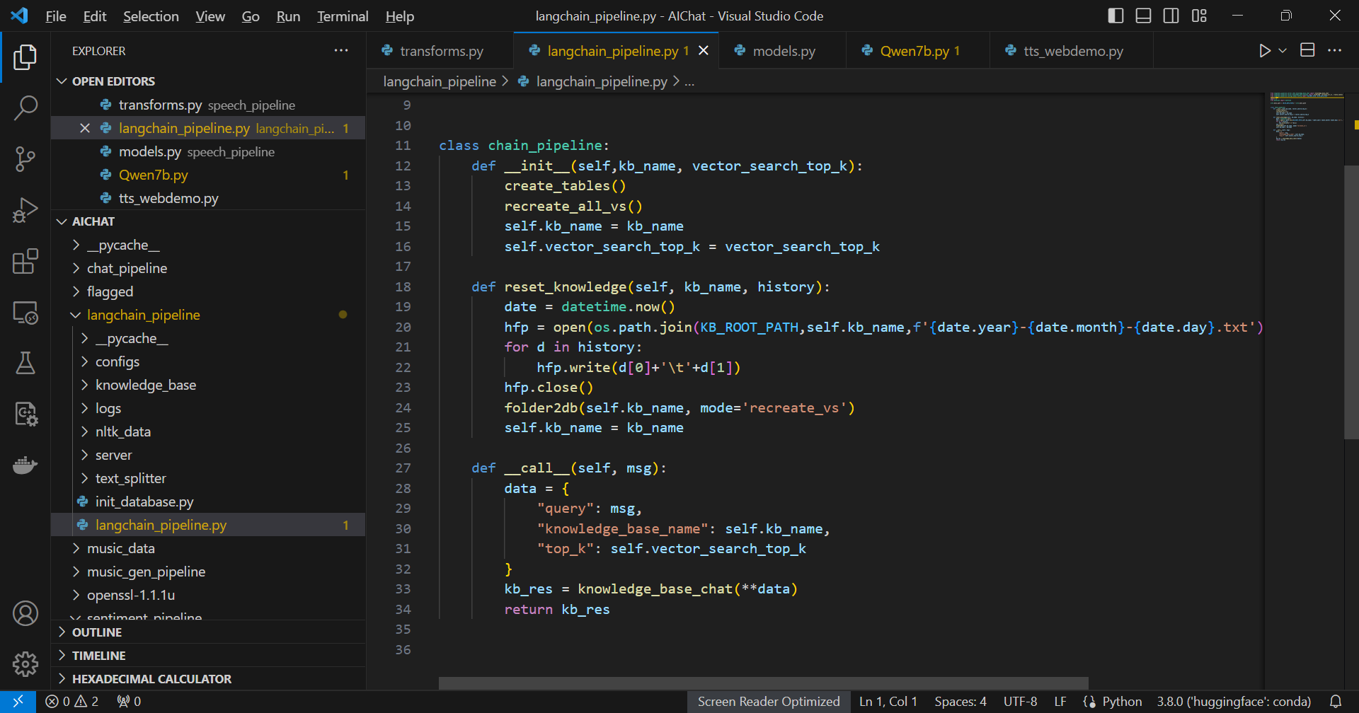Select Python interpreter 3.8.0 huggingface conda
The width and height of the screenshot is (1359, 713).
pos(1234,701)
